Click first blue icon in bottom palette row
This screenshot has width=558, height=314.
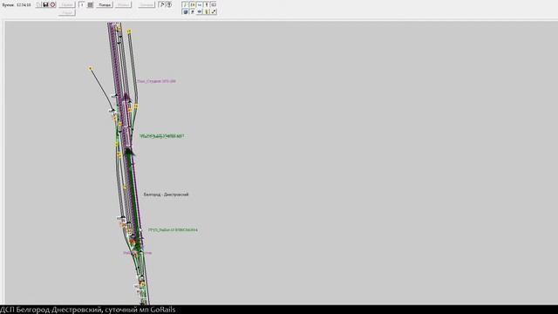tap(185, 11)
